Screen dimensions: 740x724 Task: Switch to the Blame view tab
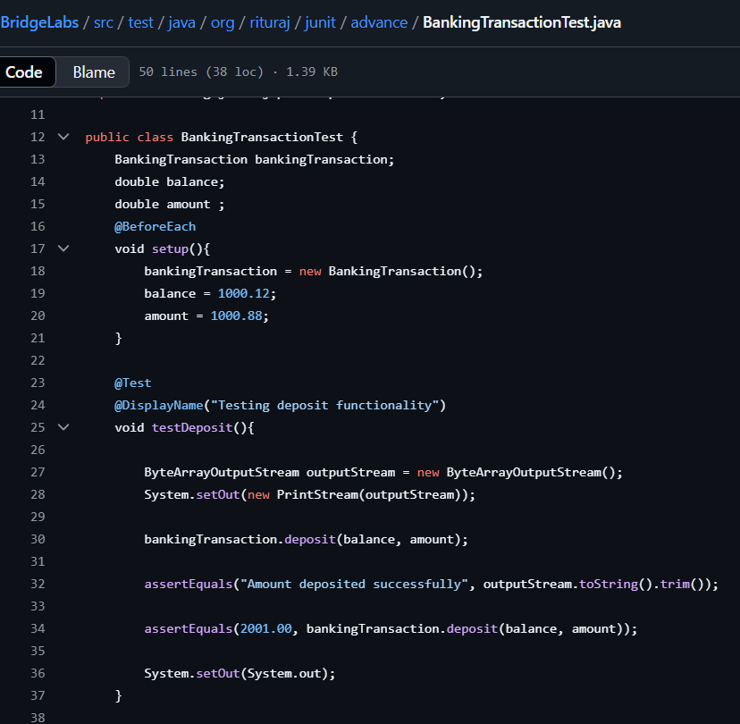(x=94, y=72)
